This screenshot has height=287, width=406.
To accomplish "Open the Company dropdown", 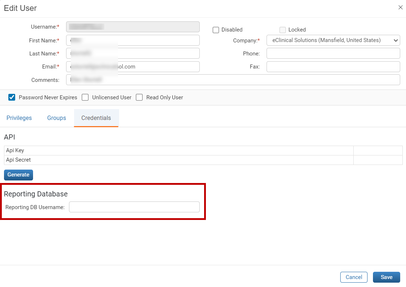I will pyautogui.click(x=333, y=40).
